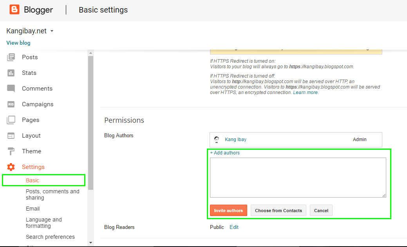Click the Public readers status text

[217, 227]
